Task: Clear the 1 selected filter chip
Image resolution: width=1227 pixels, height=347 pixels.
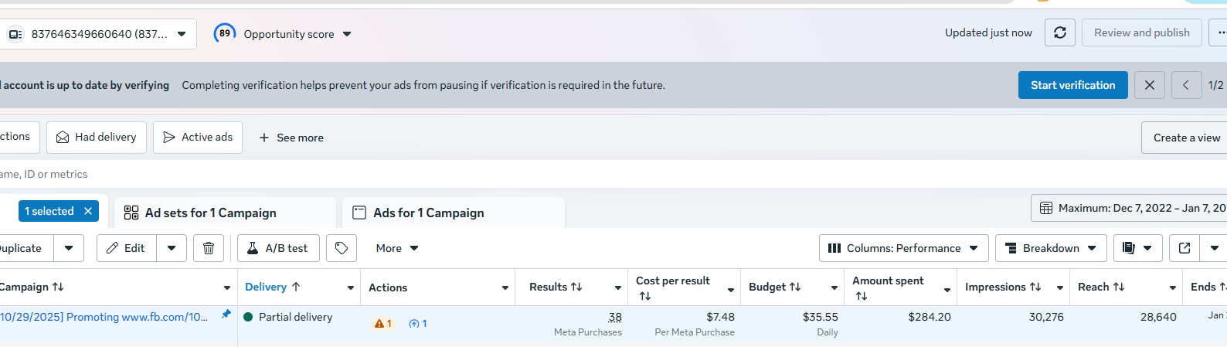Action: (88, 211)
